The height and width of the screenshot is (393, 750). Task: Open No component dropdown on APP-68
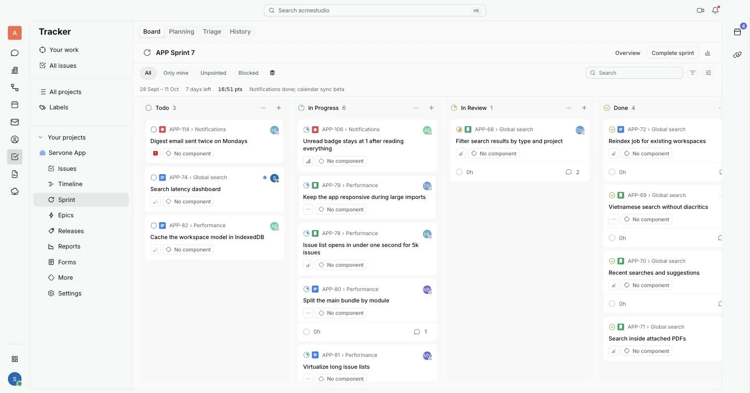pos(494,153)
